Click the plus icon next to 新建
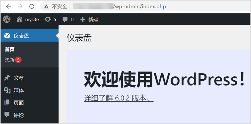The image size is (251, 124). [x=82, y=19]
